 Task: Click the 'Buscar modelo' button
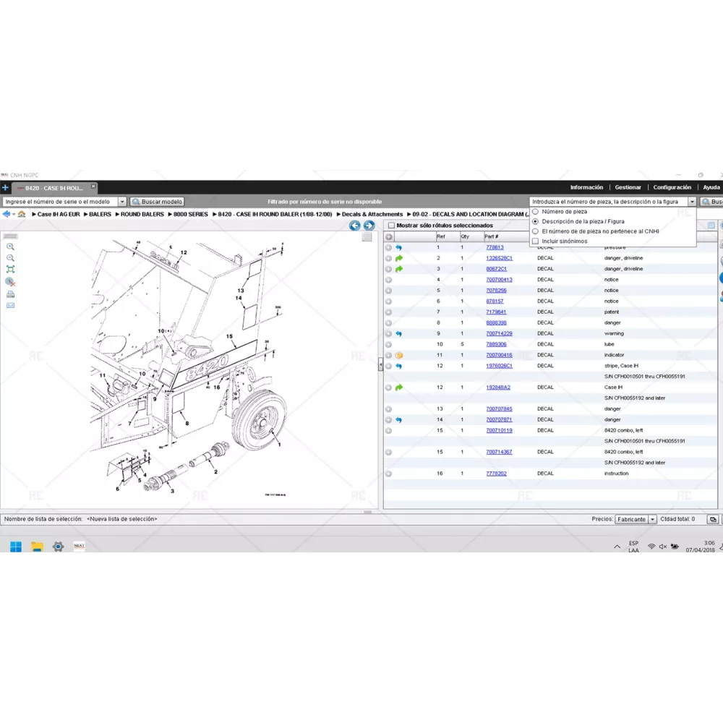click(x=157, y=202)
